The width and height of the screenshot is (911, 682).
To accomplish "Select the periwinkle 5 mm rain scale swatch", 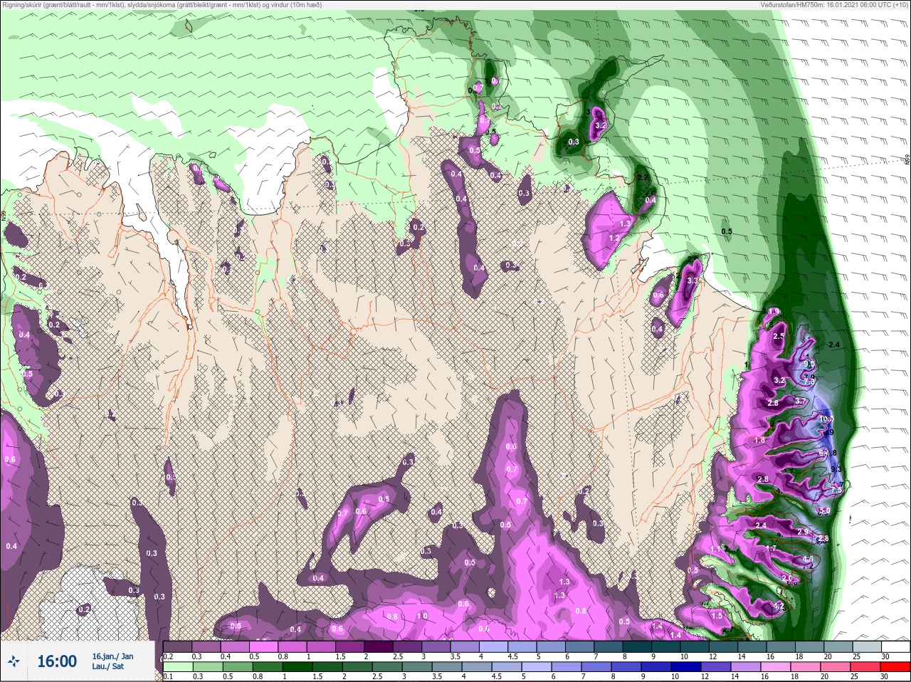I will click(x=537, y=667).
